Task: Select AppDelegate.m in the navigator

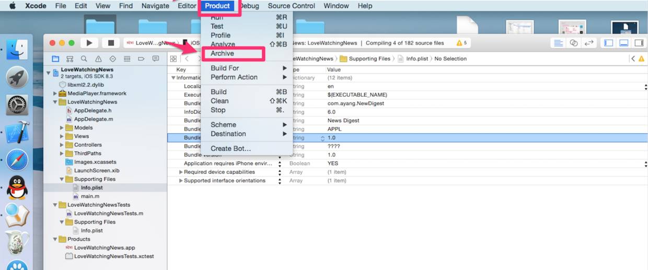Action: tap(94, 119)
